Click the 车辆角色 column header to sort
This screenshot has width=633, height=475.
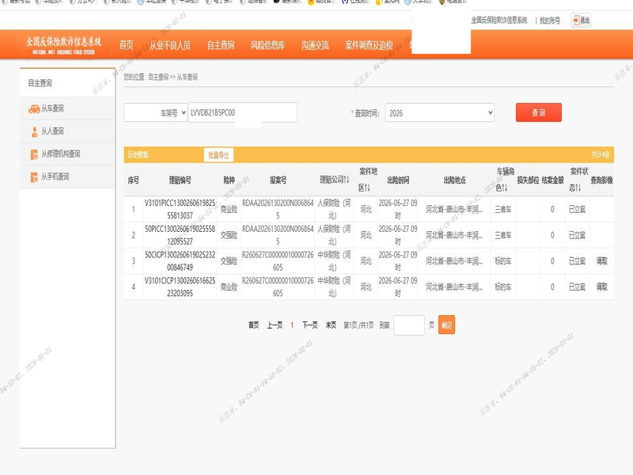[503, 180]
